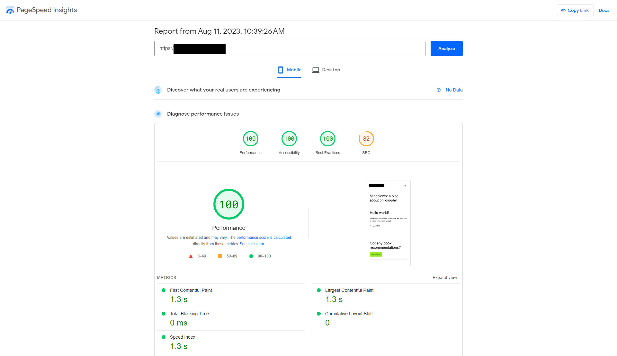Switch to the Desktop tab
This screenshot has width=617, height=356.
click(330, 70)
